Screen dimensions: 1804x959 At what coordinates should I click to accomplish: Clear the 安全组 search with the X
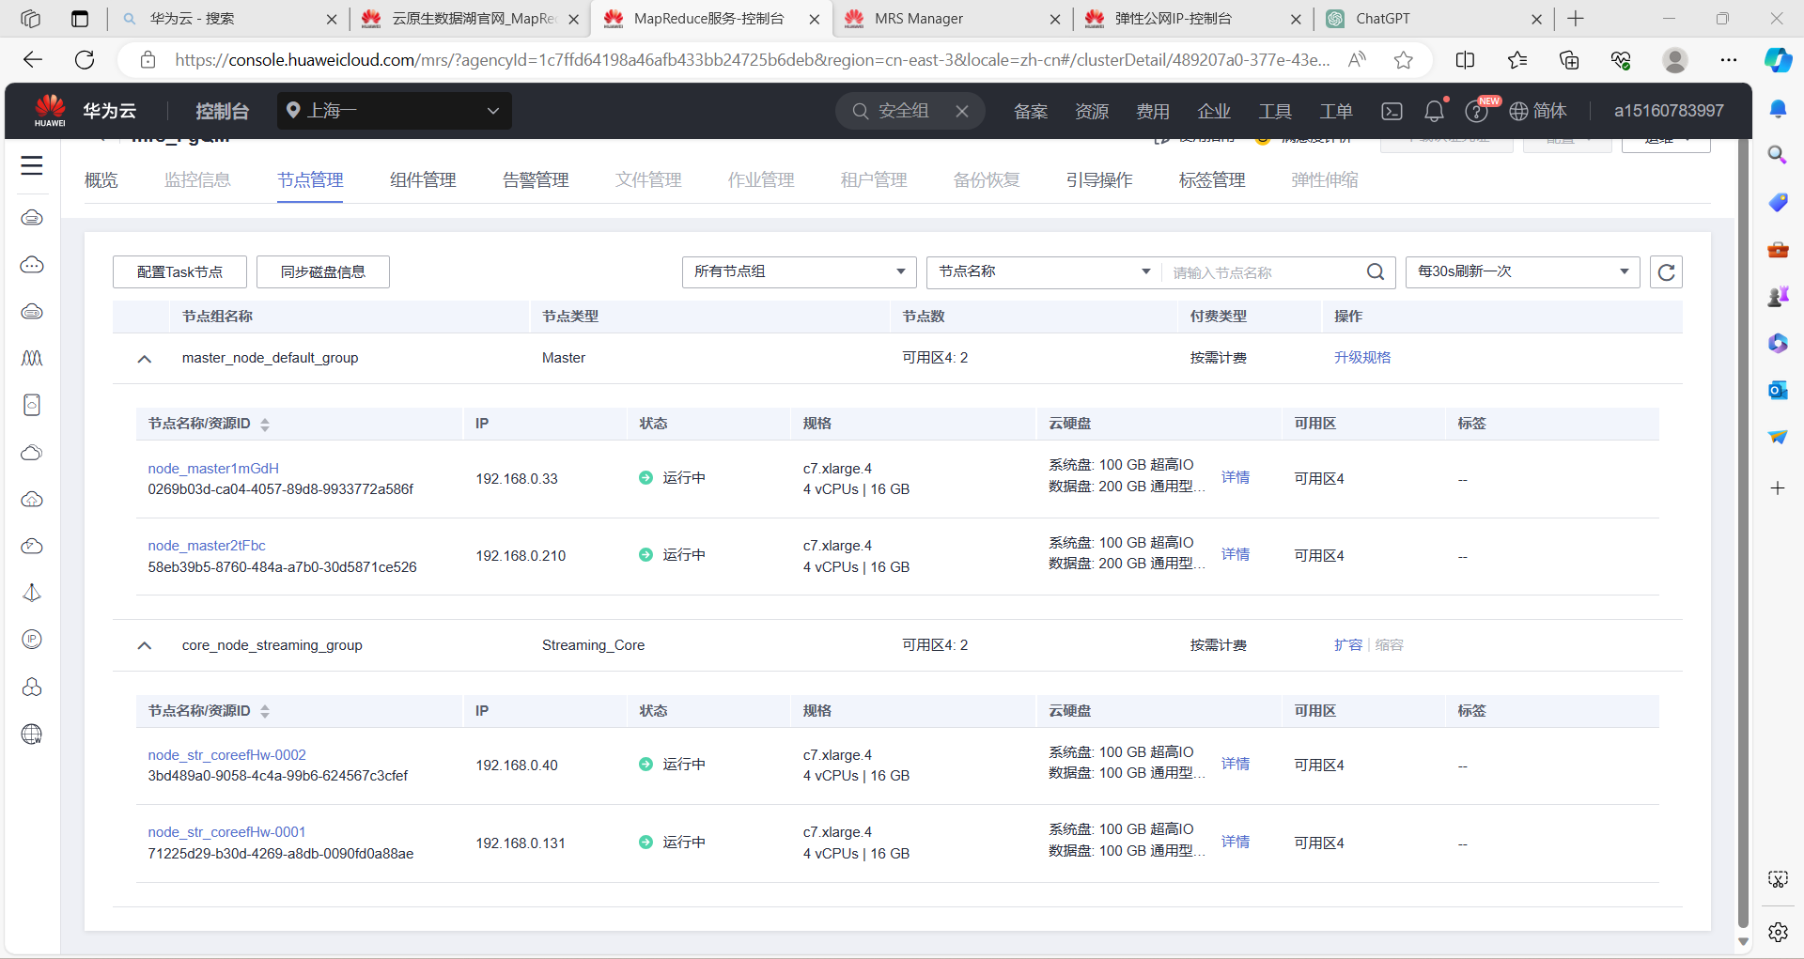(x=962, y=111)
